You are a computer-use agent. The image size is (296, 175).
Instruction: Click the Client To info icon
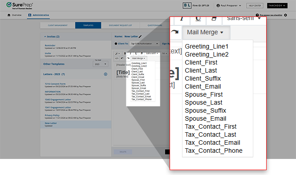point(116,44)
